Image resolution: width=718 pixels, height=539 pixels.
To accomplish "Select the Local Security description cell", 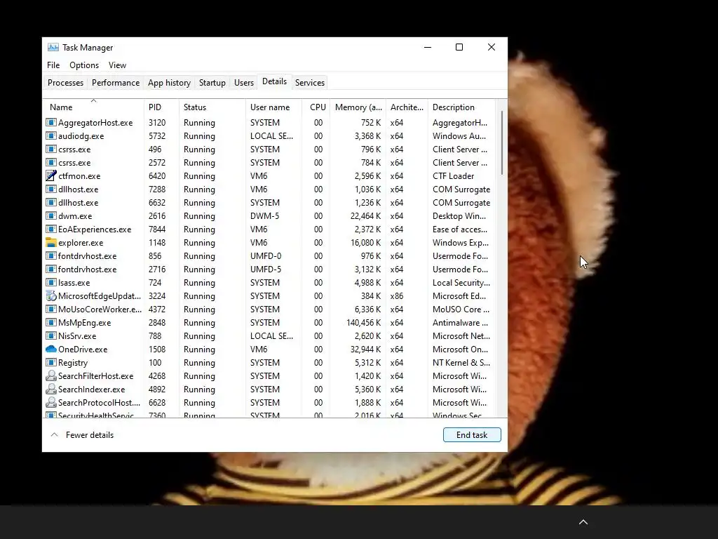I will click(461, 282).
